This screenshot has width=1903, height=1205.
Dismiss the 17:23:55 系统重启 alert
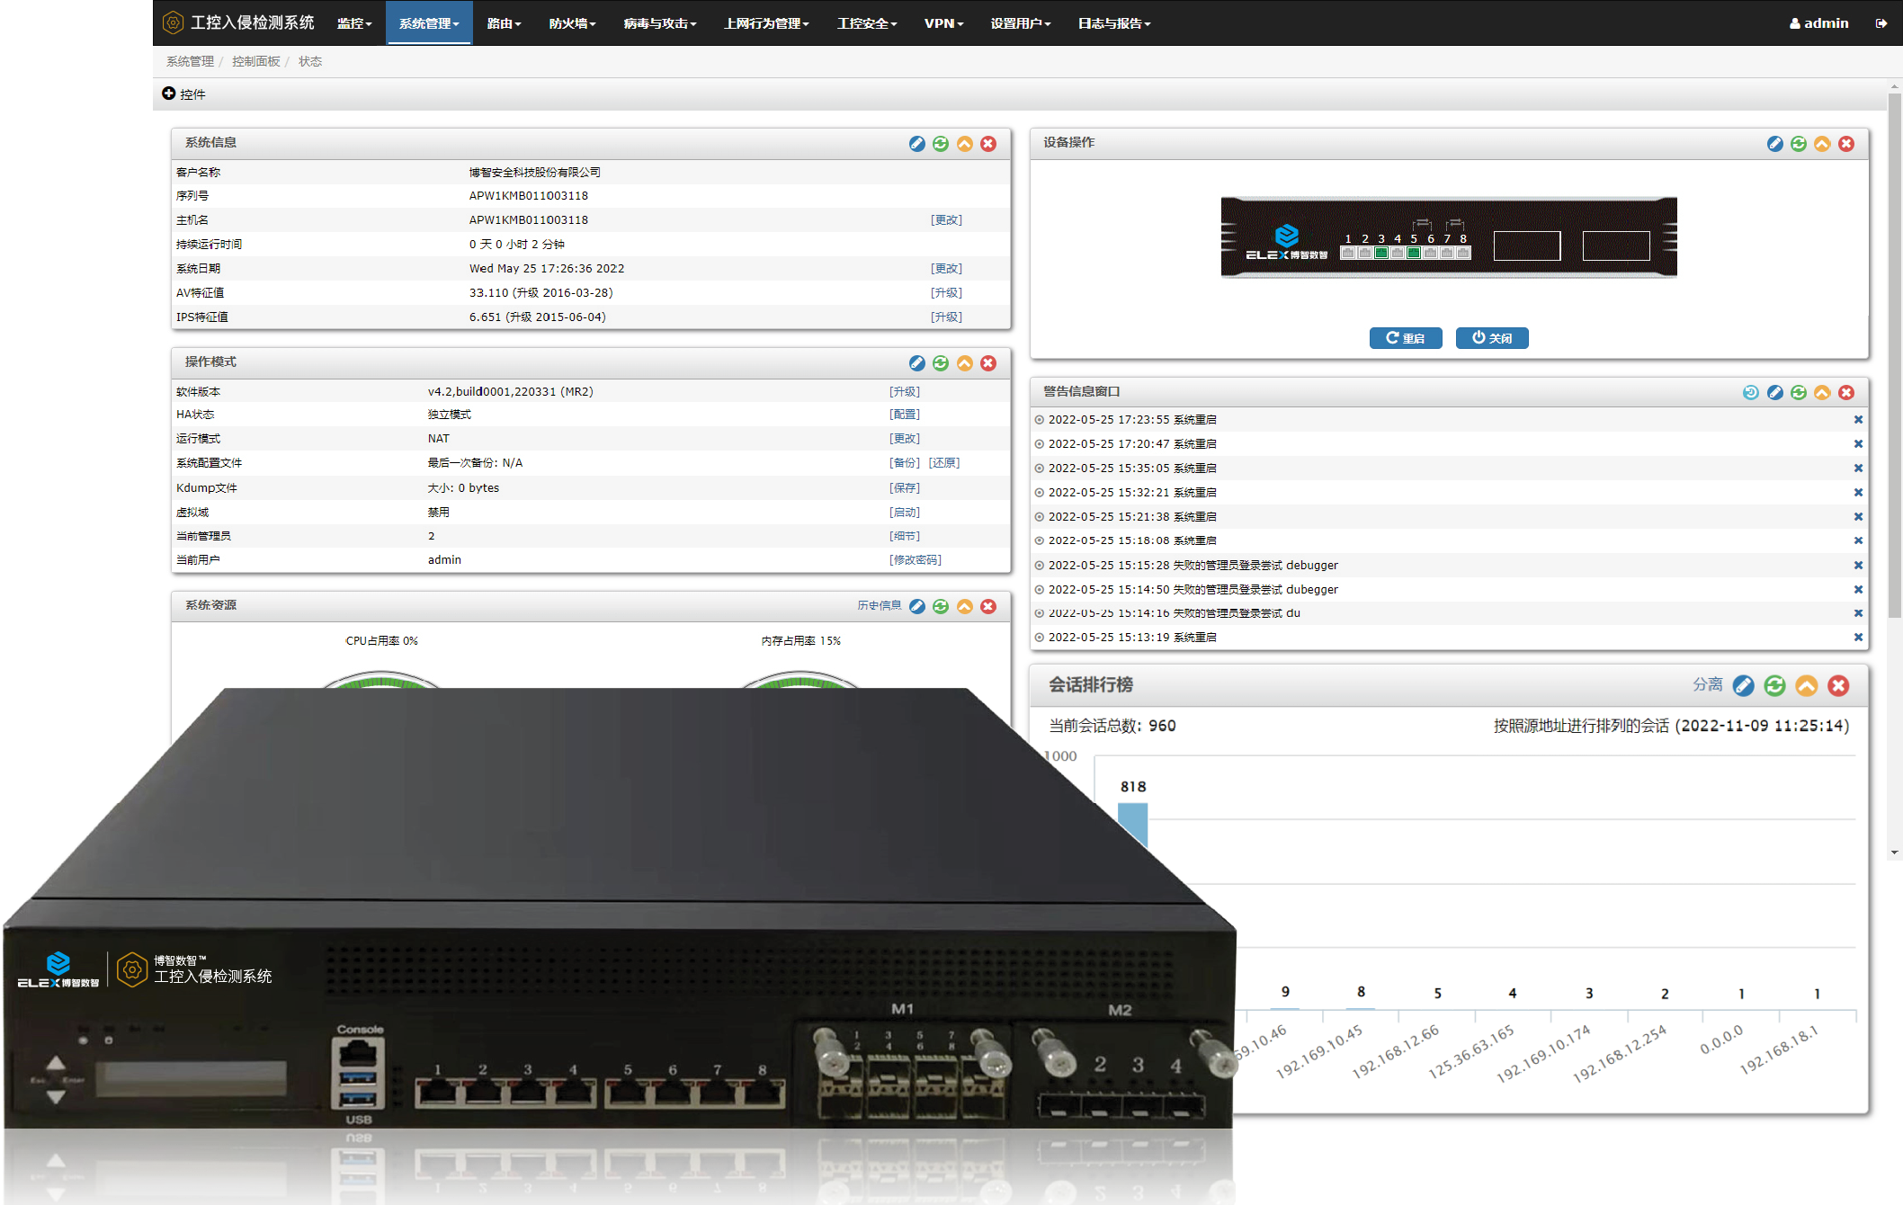point(1858,420)
